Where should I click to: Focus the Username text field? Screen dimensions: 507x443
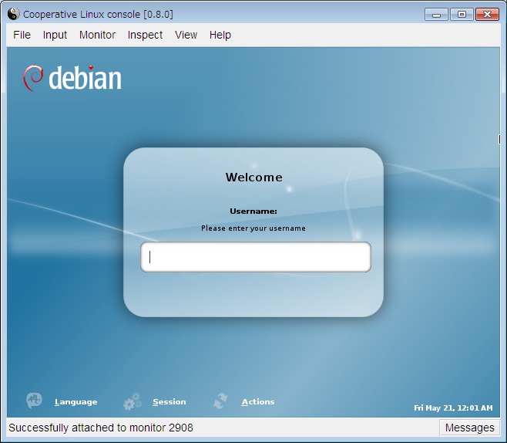256,257
